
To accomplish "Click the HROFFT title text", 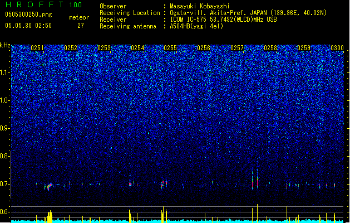I will (x=34, y=4).
